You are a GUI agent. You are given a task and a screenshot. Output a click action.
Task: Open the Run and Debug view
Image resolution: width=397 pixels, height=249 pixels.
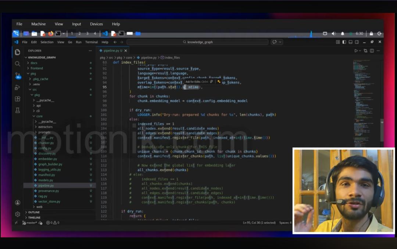tap(17, 87)
